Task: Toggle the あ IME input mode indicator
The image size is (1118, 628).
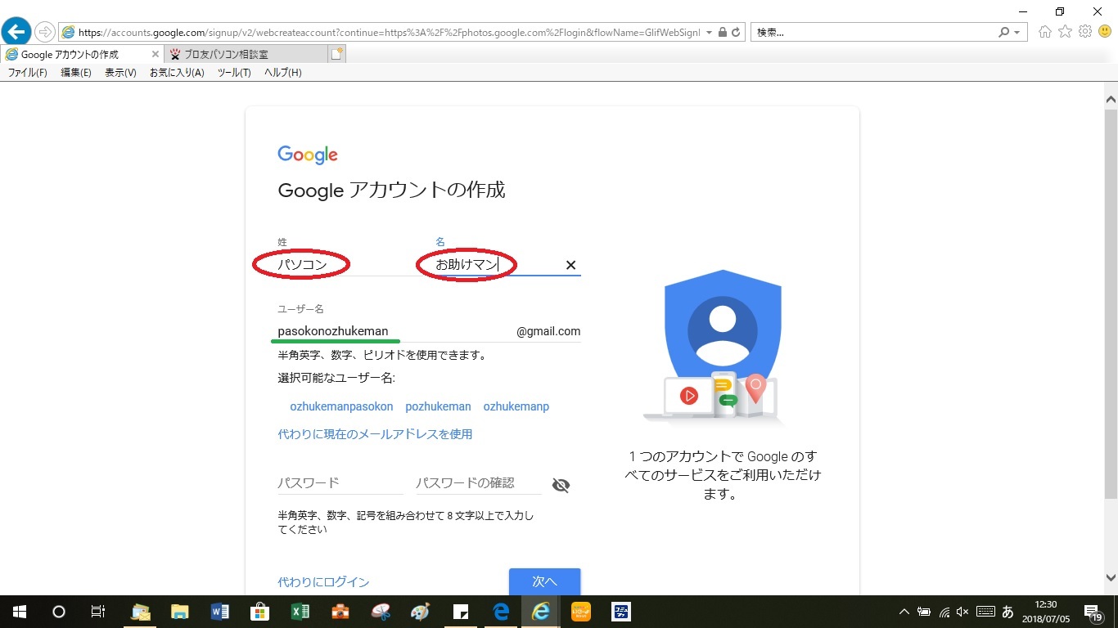Action: [x=1008, y=612]
